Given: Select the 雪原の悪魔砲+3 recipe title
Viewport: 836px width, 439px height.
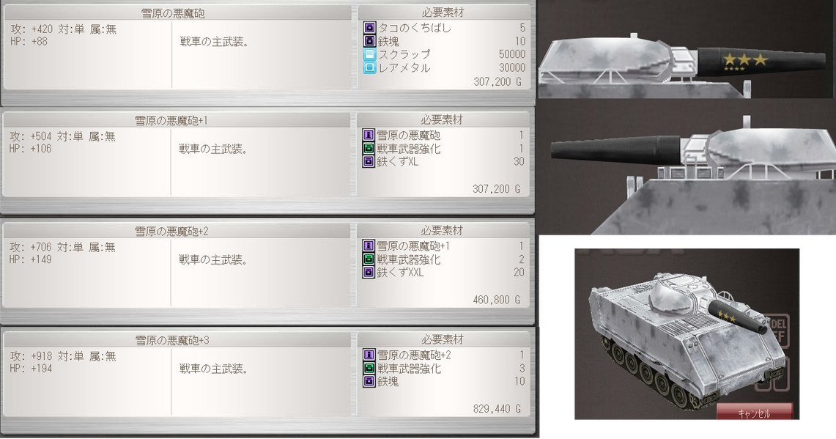Looking at the screenshot, I should [171, 340].
